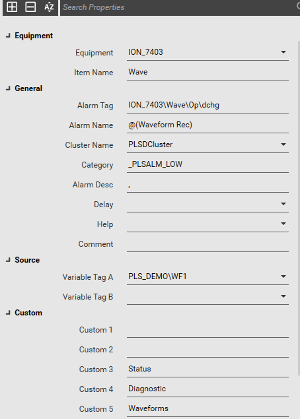Collapse the Source section
Image resolution: width=300 pixels, height=419 pixels.
coord(8,260)
